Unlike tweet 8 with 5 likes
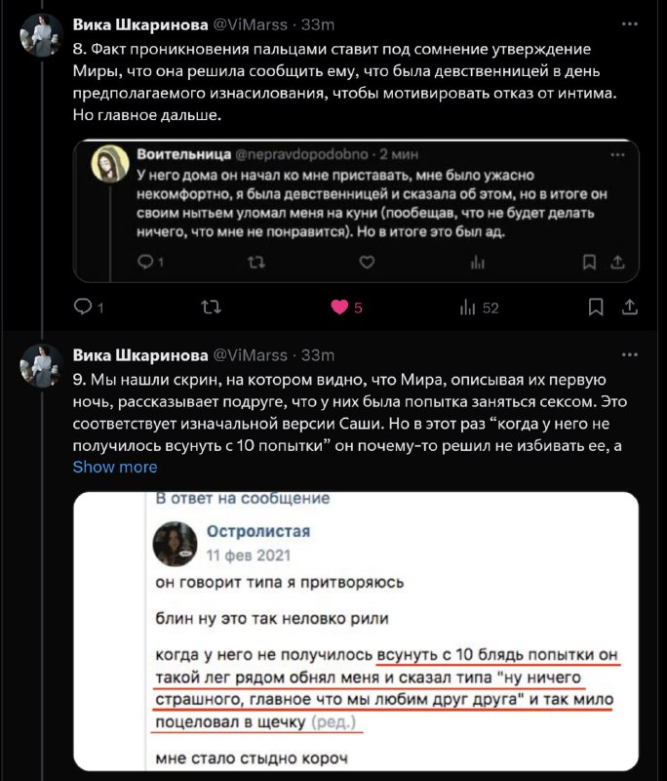Viewport: 667px width, 781px height. click(339, 308)
